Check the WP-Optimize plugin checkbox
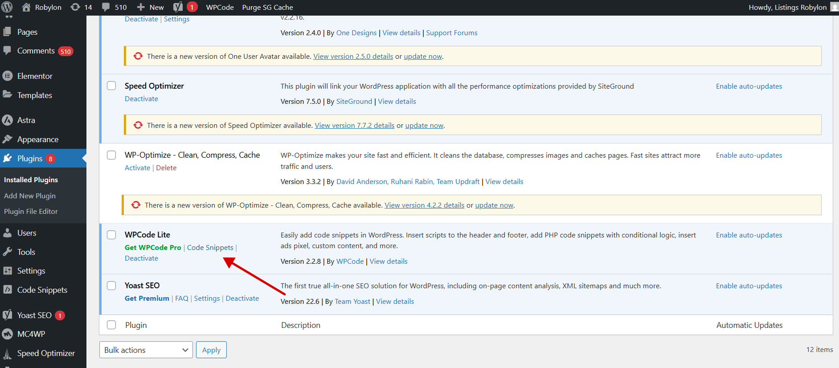839x368 pixels. tap(111, 155)
